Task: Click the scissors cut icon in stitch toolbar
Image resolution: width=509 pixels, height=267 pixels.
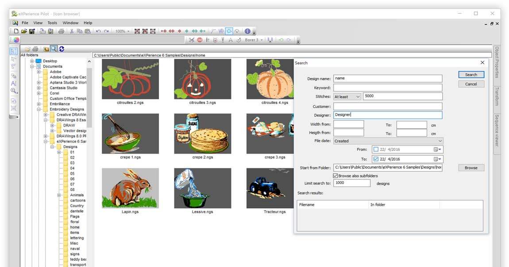Action: (192, 40)
